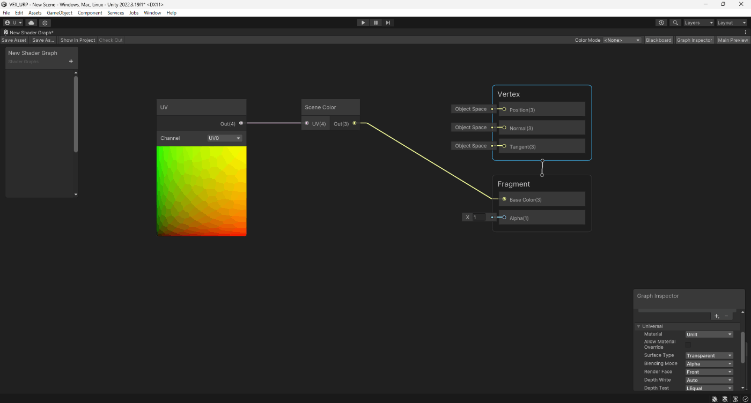Open the Component menu

(90, 13)
